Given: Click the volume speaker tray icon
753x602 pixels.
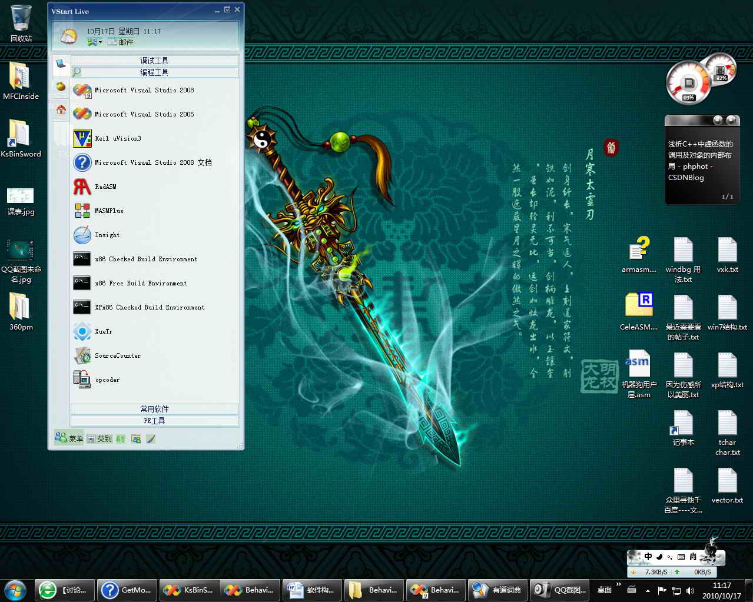Looking at the screenshot, I should [691, 590].
